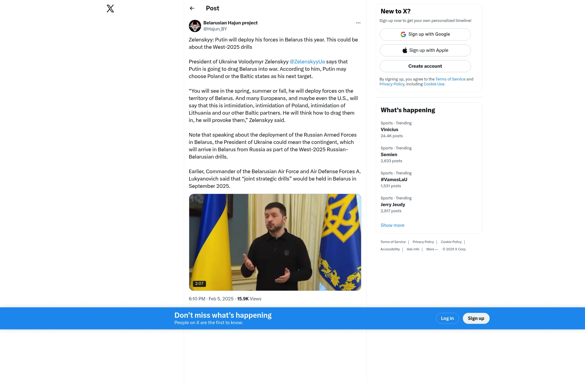
Task: Go back using the arrow icon
Action: (x=192, y=8)
